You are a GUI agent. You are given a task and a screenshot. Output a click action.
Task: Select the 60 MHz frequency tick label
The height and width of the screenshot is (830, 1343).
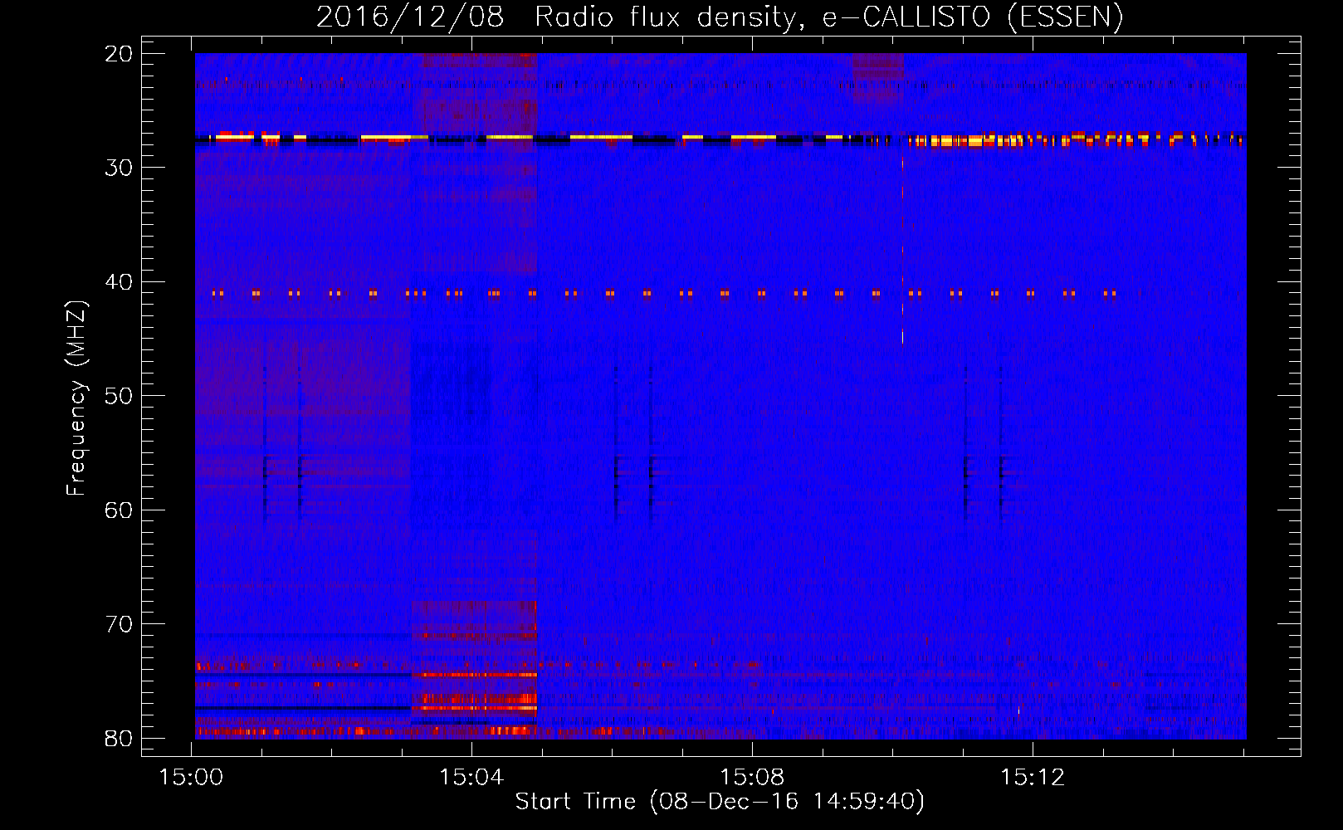point(120,510)
